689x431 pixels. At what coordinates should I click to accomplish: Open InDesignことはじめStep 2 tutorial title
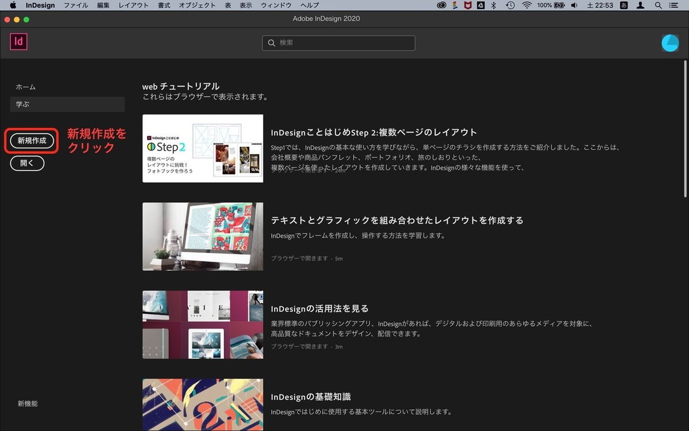coord(374,132)
